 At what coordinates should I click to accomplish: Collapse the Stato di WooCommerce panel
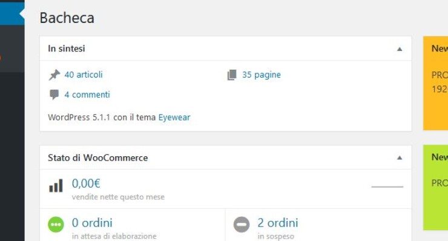400,158
